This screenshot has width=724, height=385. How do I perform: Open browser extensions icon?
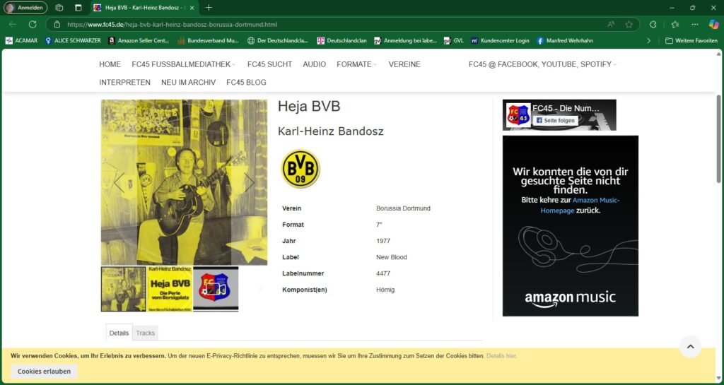(653, 25)
